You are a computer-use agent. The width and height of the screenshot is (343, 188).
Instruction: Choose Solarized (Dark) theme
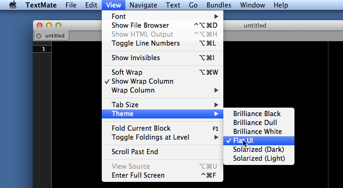point(259,149)
